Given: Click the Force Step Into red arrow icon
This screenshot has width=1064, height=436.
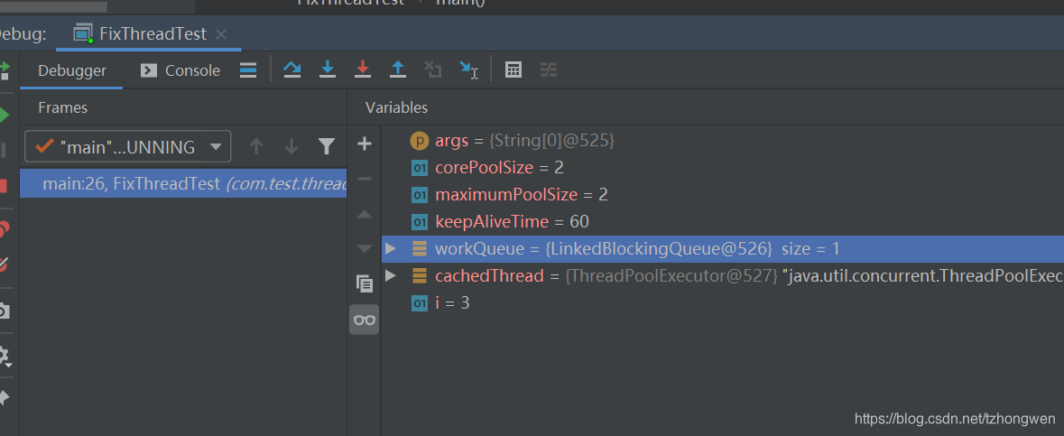Looking at the screenshot, I should point(363,70).
